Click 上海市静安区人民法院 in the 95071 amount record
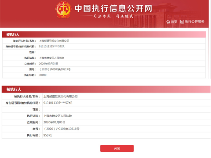211x158 pixels. point(58,116)
